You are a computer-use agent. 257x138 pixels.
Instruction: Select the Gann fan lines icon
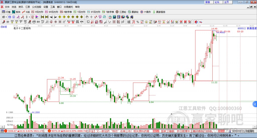coord(92,22)
